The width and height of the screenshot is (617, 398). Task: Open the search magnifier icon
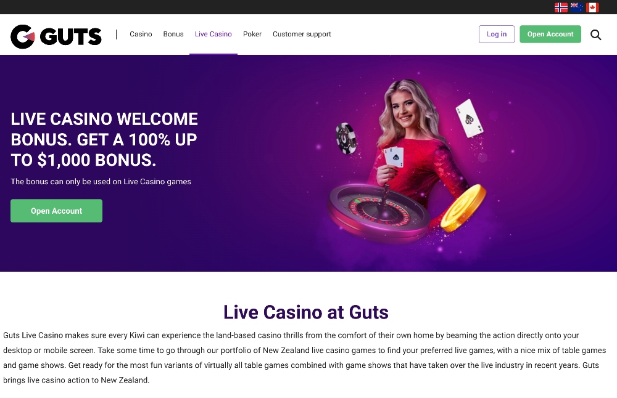coord(596,35)
